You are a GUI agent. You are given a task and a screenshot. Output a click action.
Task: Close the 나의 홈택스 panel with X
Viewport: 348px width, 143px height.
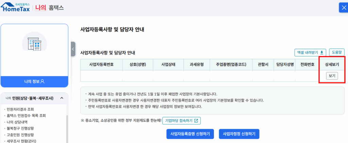[343, 7]
